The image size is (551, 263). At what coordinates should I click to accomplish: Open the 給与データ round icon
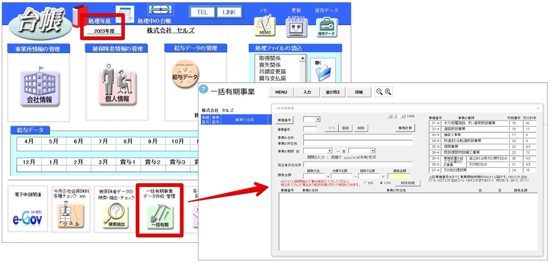[x=185, y=75]
